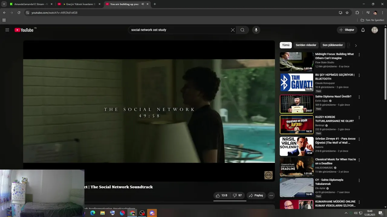This screenshot has height=217, width=387.
Task: Open NASIL YALAN SÖYLENİR thumbnail
Action: coord(297,146)
